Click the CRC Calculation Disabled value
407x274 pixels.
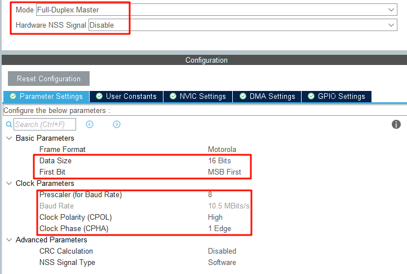pos(222,251)
